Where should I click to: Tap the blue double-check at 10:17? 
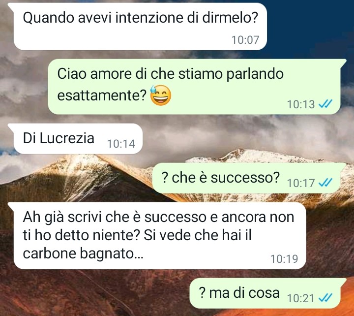point(325,183)
